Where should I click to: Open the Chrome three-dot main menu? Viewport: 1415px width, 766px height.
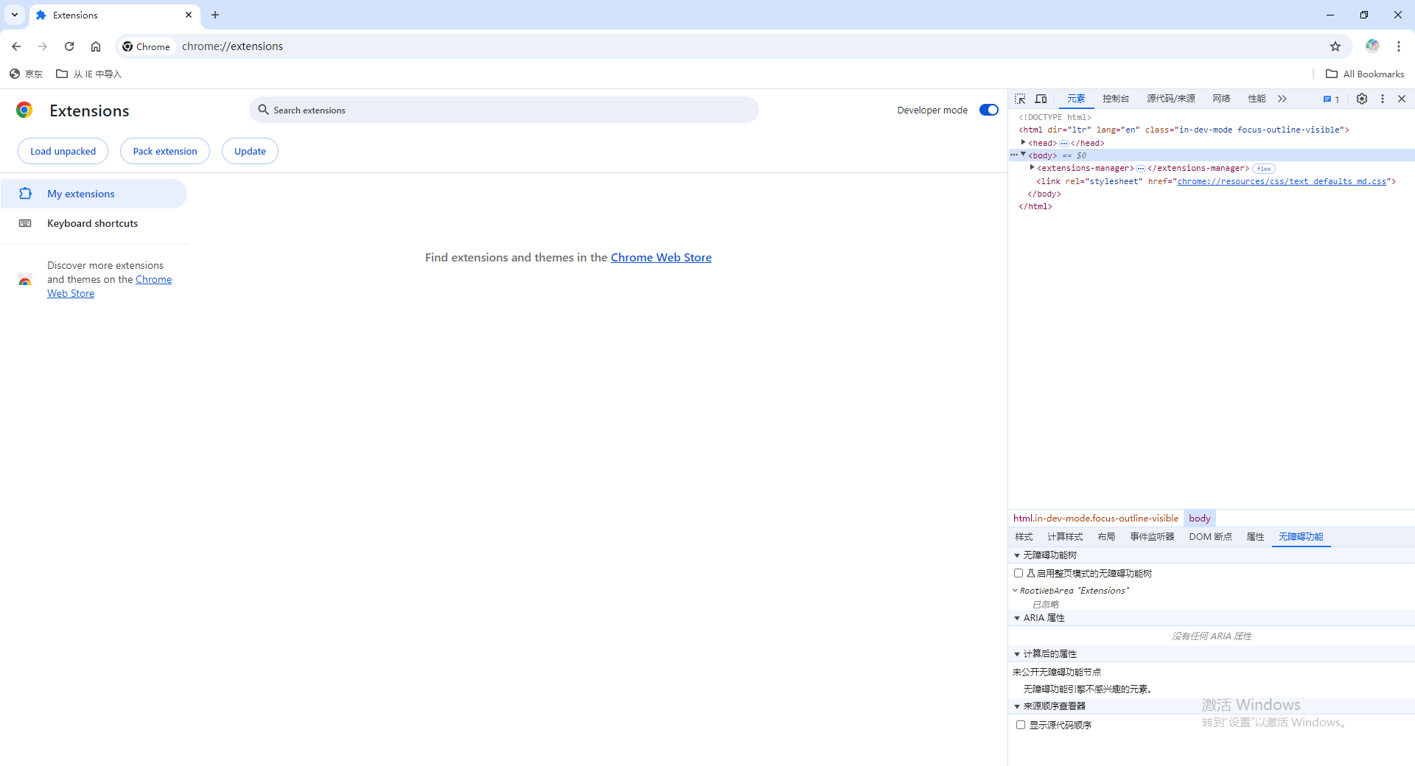1399,46
